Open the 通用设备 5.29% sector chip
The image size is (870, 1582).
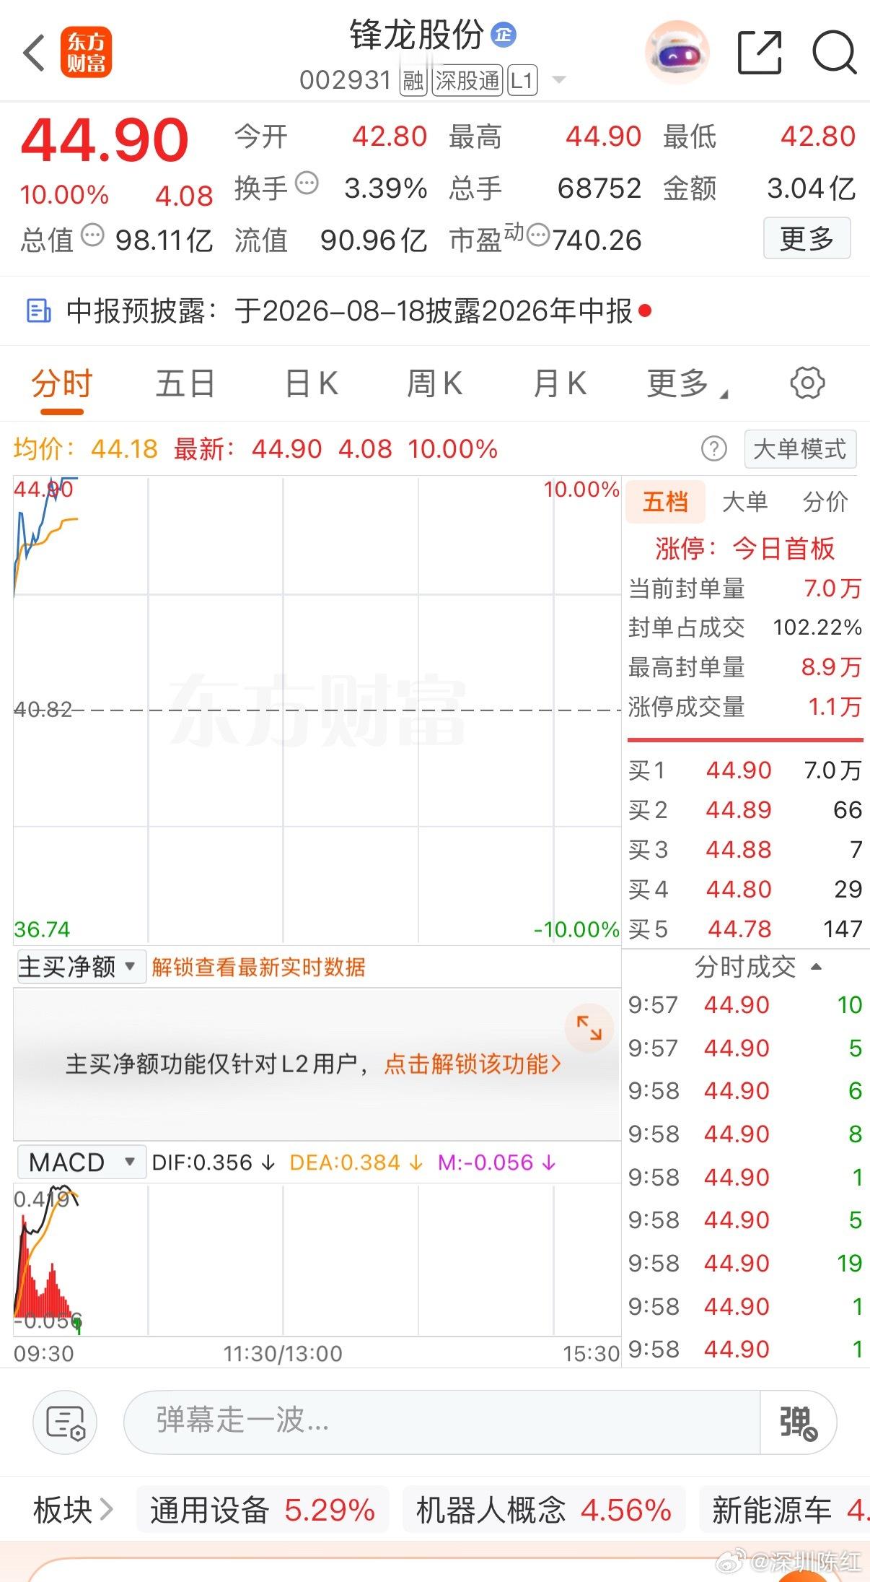pos(263,1510)
